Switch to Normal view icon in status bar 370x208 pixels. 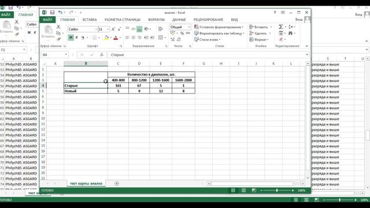pyautogui.click(x=233, y=190)
